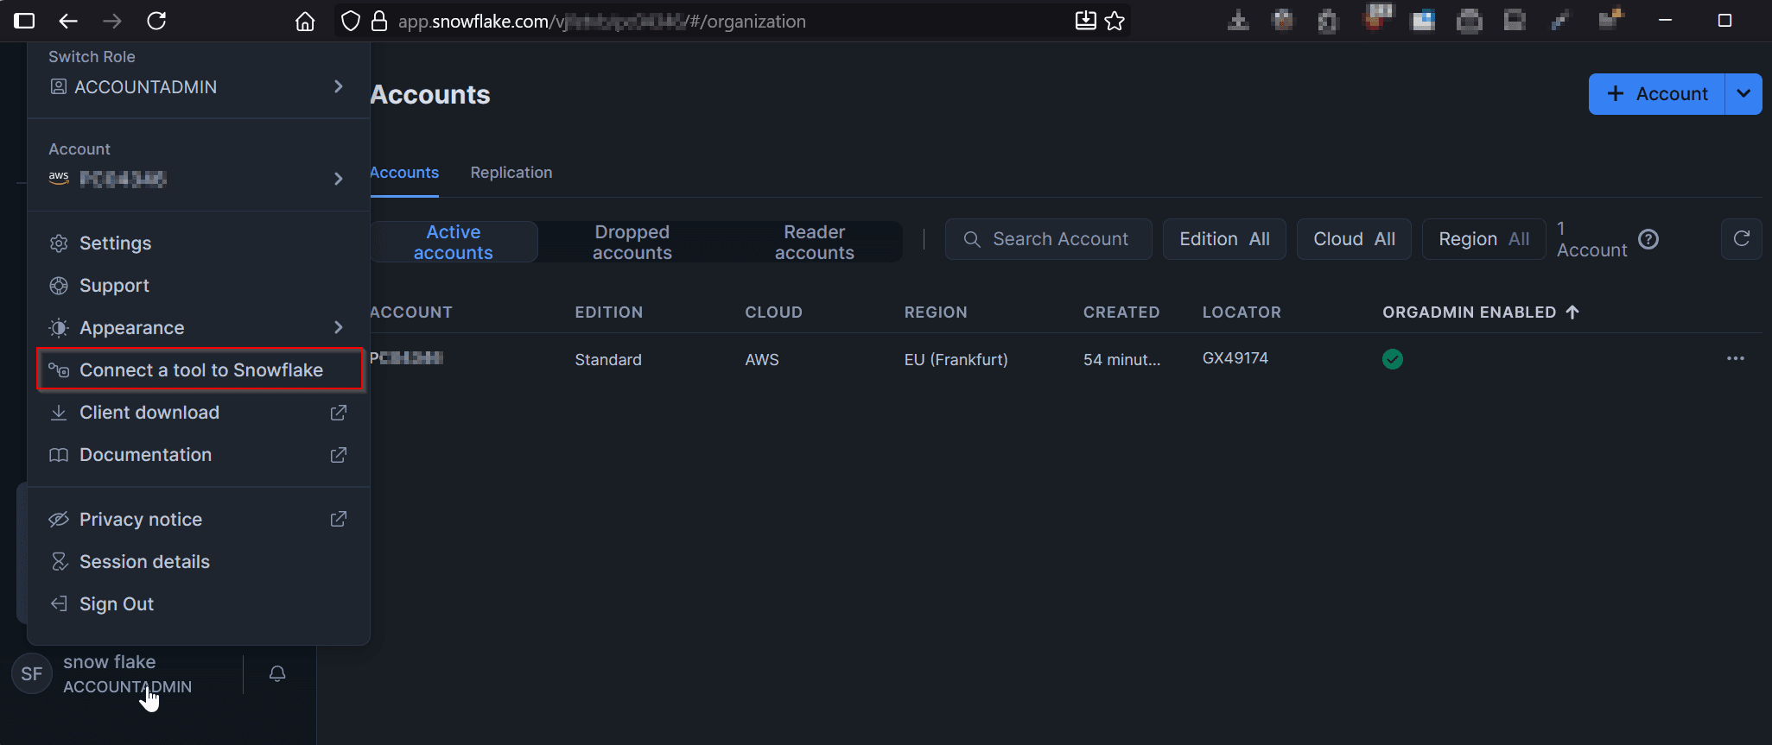Switch to Dropped accounts view
1772x745 pixels.
[632, 242]
